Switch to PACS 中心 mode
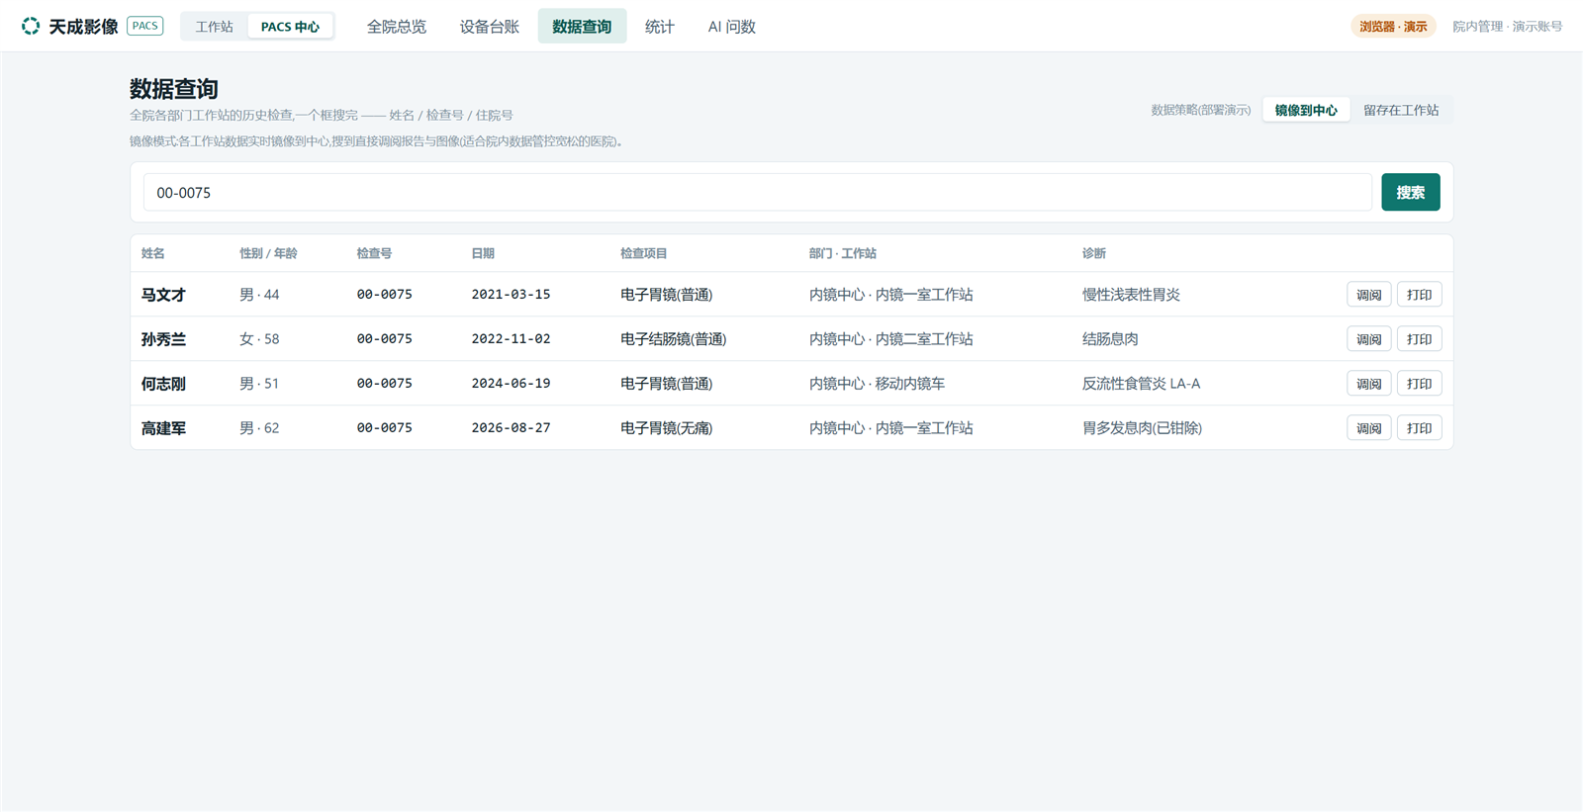Screen dimensions: 1583x812 (x=290, y=27)
